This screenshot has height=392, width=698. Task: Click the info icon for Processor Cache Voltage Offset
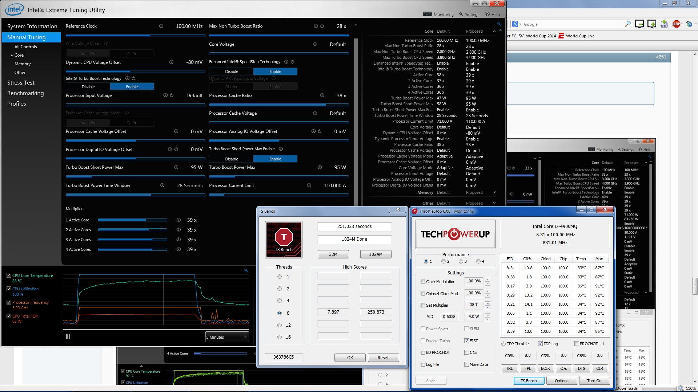click(x=176, y=131)
